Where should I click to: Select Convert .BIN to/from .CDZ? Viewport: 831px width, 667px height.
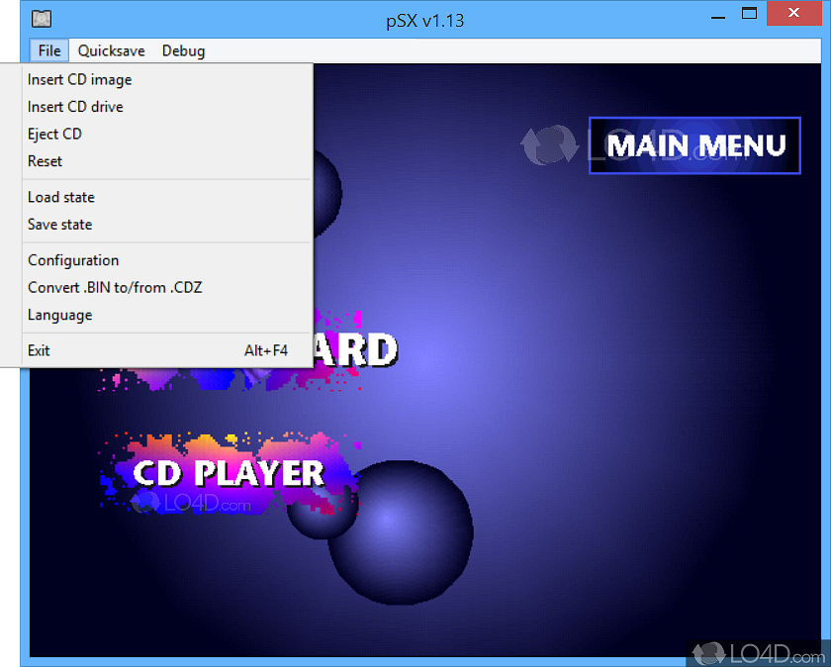115,288
